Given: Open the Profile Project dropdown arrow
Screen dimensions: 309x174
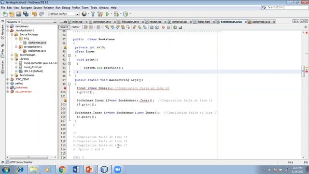Looking at the screenshot, I should click(130, 14).
